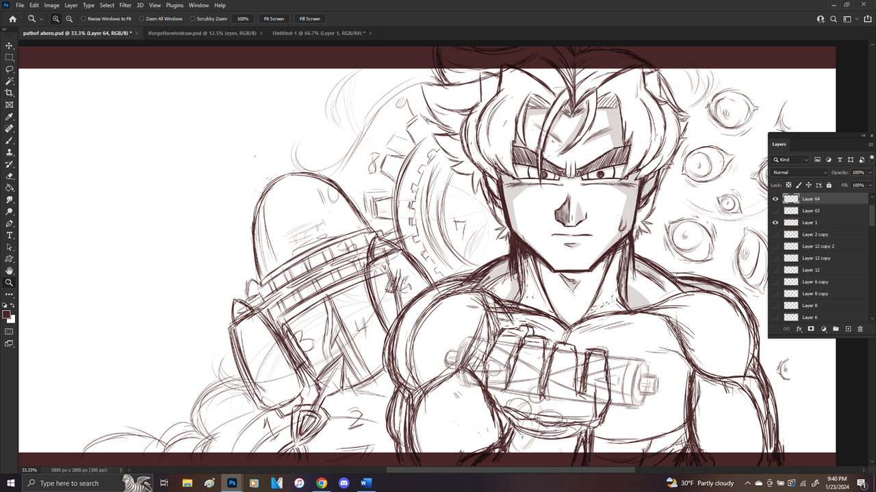Show Layer 12 visibility box
The image size is (876, 492).
pos(775,270)
